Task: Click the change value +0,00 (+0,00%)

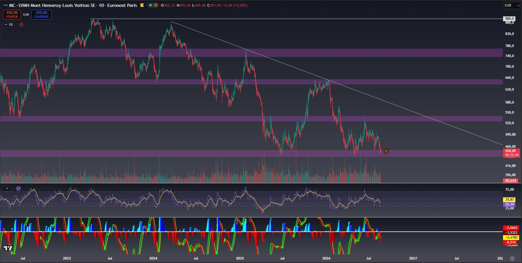Action: pyautogui.click(x=235, y=5)
